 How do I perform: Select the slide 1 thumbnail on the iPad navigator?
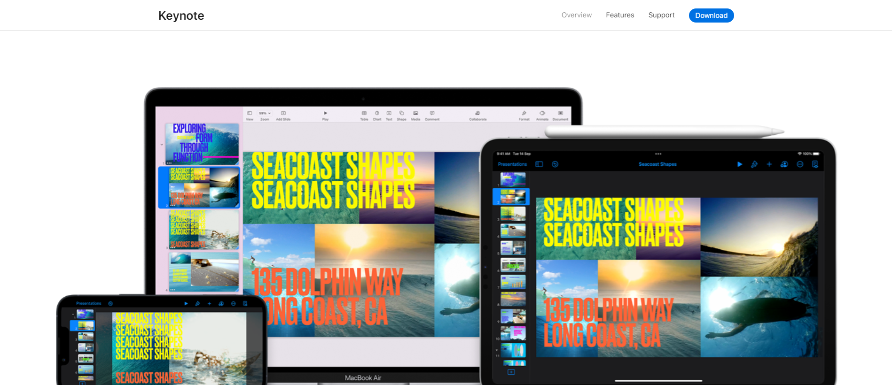coord(513,179)
